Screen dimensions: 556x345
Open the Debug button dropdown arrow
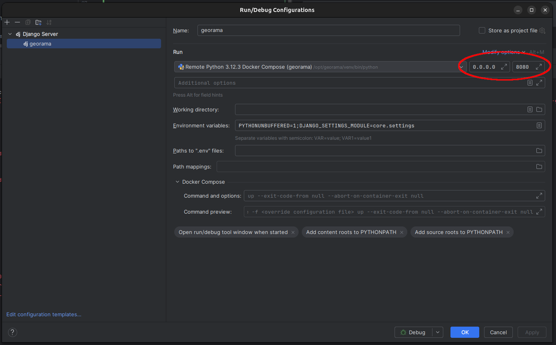(438, 332)
